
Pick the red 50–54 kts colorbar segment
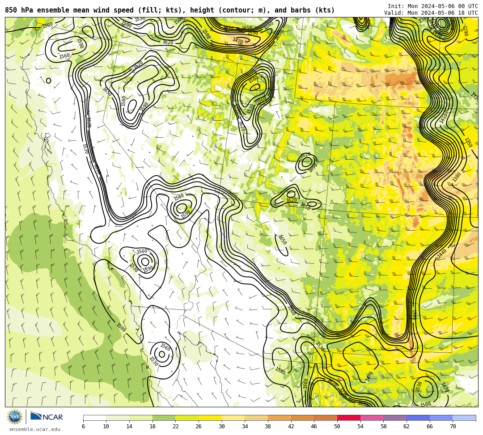(x=349, y=418)
